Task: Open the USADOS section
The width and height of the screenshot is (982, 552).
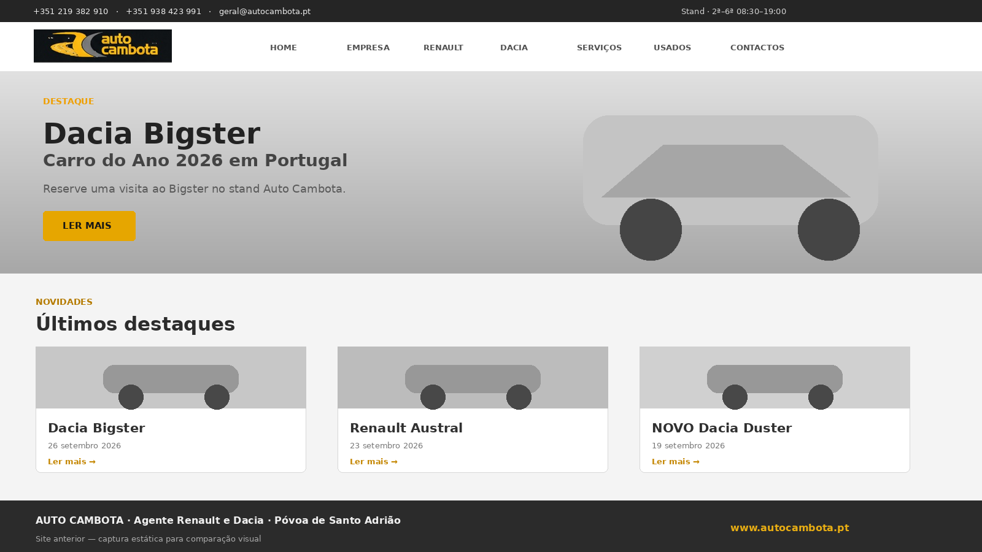Action: (x=672, y=48)
